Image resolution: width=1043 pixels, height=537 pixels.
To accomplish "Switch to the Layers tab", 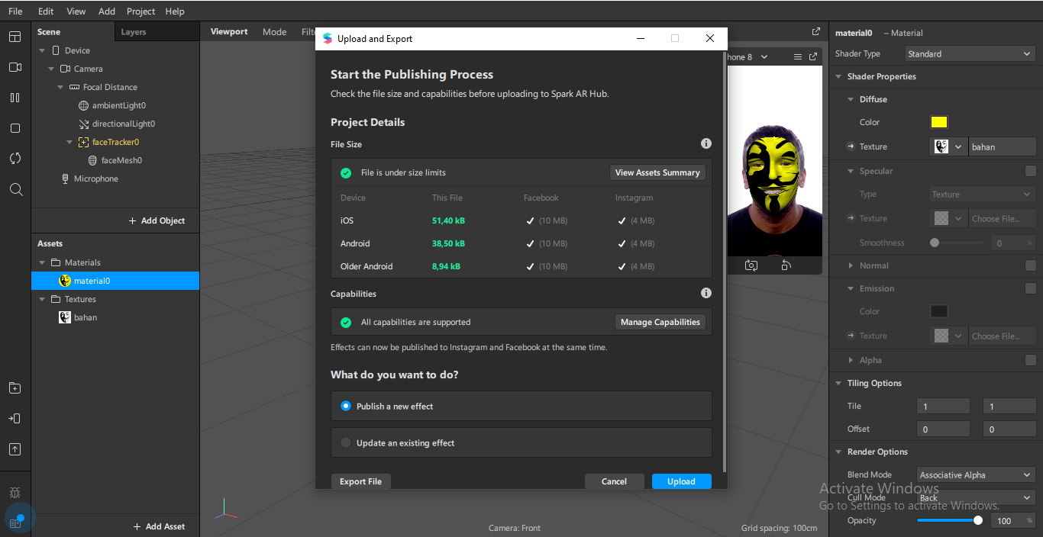I will coord(134,32).
